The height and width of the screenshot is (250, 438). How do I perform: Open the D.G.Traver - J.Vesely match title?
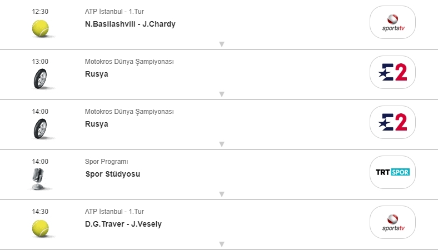pos(123,224)
